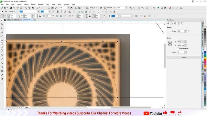Open the Open-file dropdown arrow
This screenshot has width=207, height=116.
click(7, 8)
